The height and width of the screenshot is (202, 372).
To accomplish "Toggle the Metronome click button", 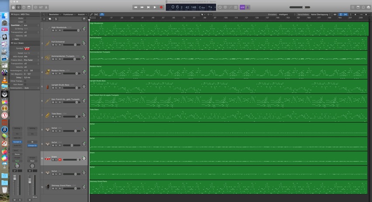I will tap(248, 7).
